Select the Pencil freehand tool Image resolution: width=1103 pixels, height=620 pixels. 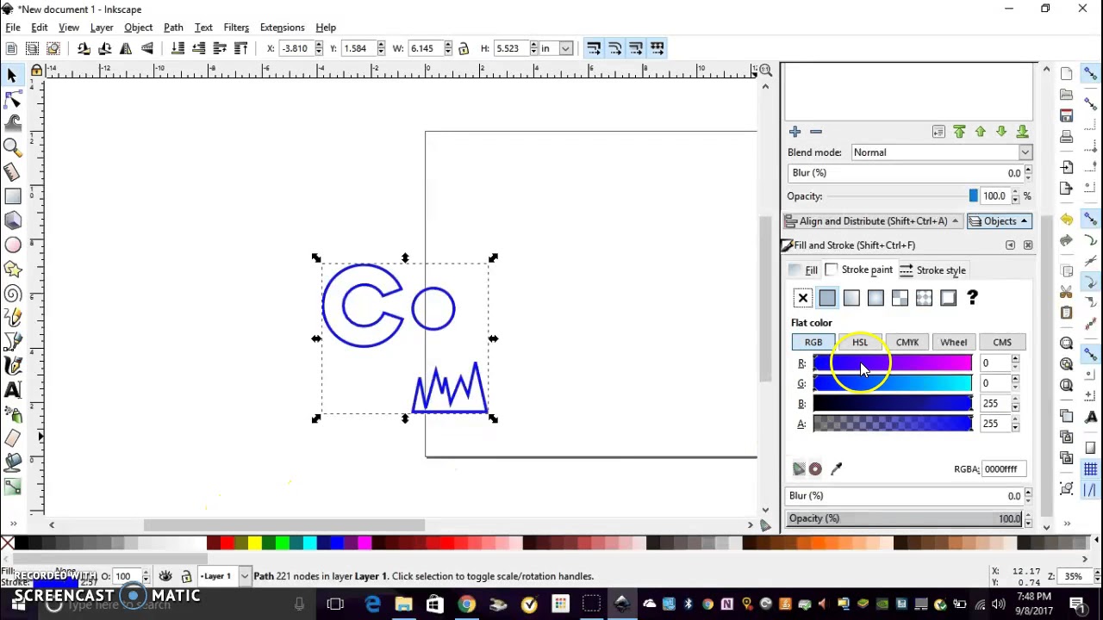(12, 318)
